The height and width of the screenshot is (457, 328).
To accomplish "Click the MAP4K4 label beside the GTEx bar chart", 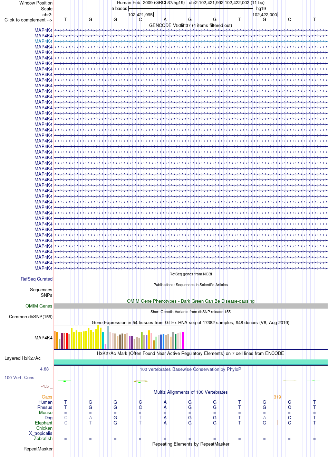I will point(44,338).
